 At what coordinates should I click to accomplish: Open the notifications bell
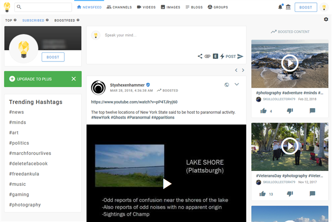click(x=280, y=7)
